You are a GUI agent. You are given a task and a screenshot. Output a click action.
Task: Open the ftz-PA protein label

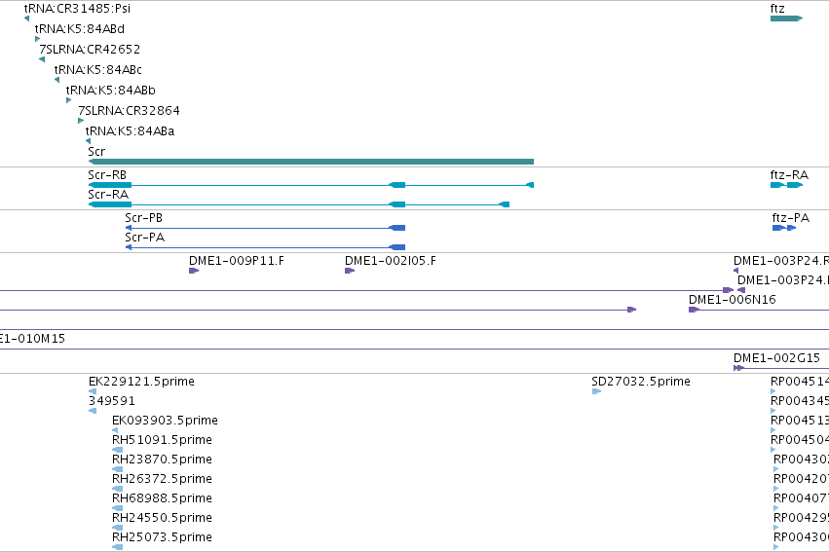point(790,218)
